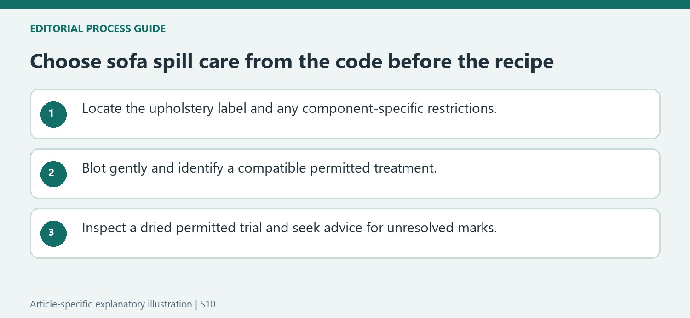Select the 'Locate the upholstery label' text
690x318 pixels.
coord(289,109)
